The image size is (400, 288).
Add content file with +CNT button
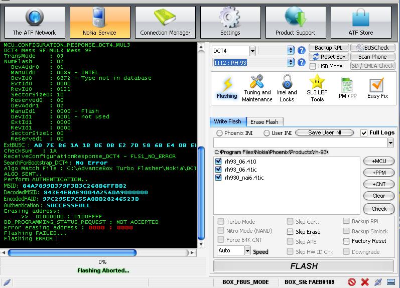point(379,184)
